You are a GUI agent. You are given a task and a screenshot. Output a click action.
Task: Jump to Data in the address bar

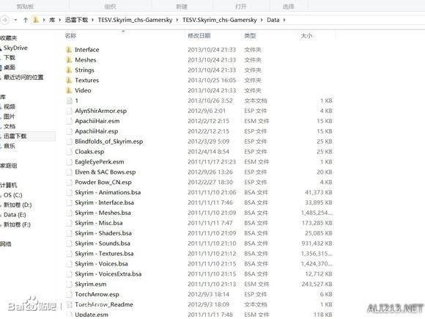click(273, 20)
